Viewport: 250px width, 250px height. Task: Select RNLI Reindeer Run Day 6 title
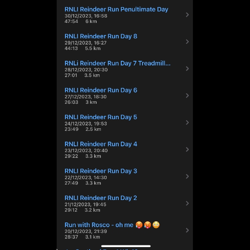[x=101, y=90]
